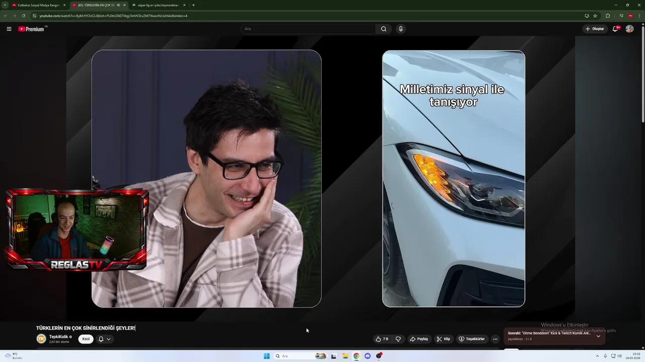Dislike the video with thumbs down
645x362 pixels.
click(398, 339)
